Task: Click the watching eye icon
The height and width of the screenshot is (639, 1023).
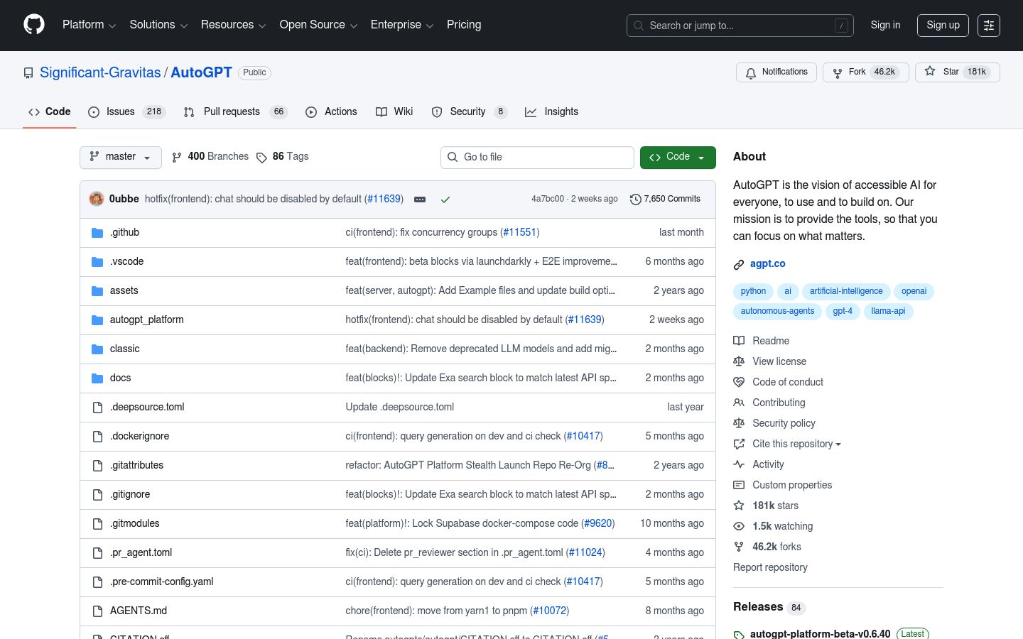Action: pos(739,526)
